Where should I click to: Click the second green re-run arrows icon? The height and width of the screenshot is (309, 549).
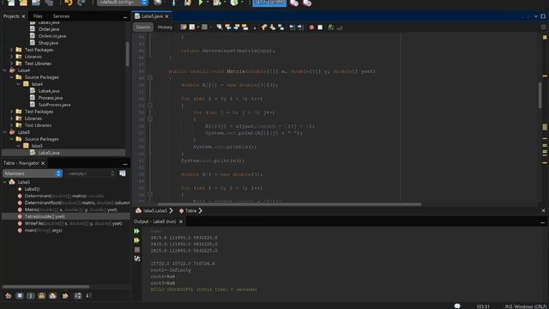point(136,240)
